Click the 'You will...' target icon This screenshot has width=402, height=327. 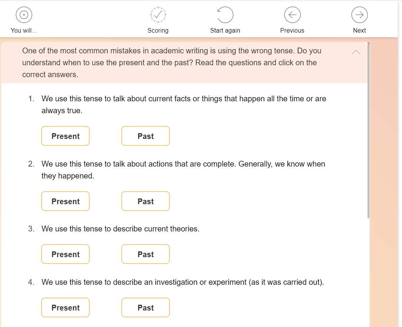pos(24,15)
